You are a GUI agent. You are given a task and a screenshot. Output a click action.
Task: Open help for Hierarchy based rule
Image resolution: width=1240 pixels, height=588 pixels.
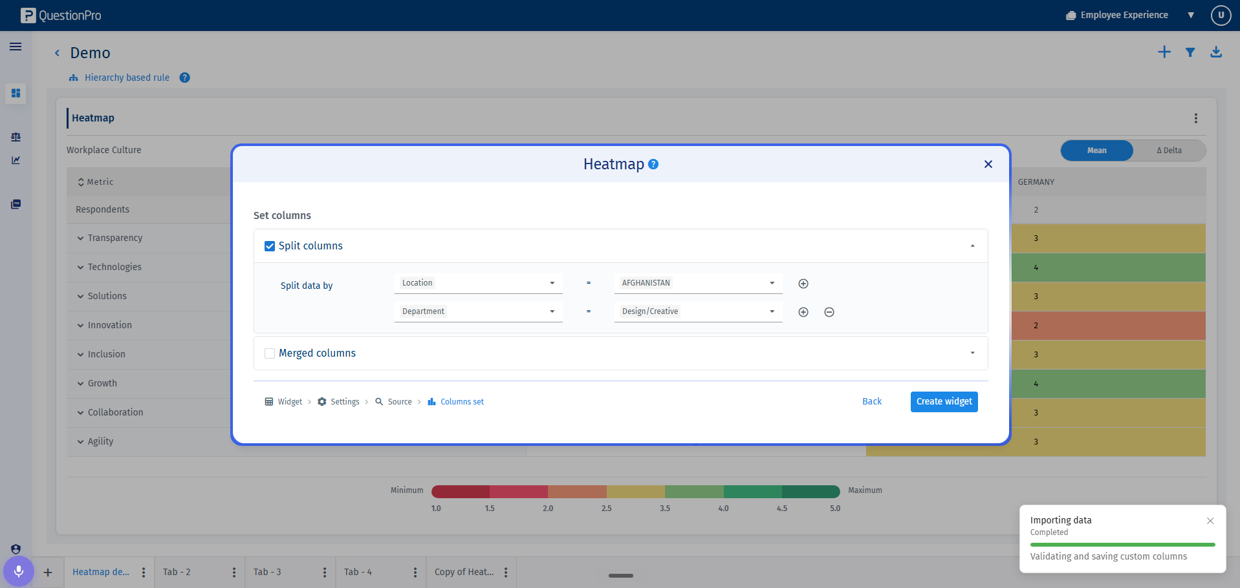click(x=185, y=78)
